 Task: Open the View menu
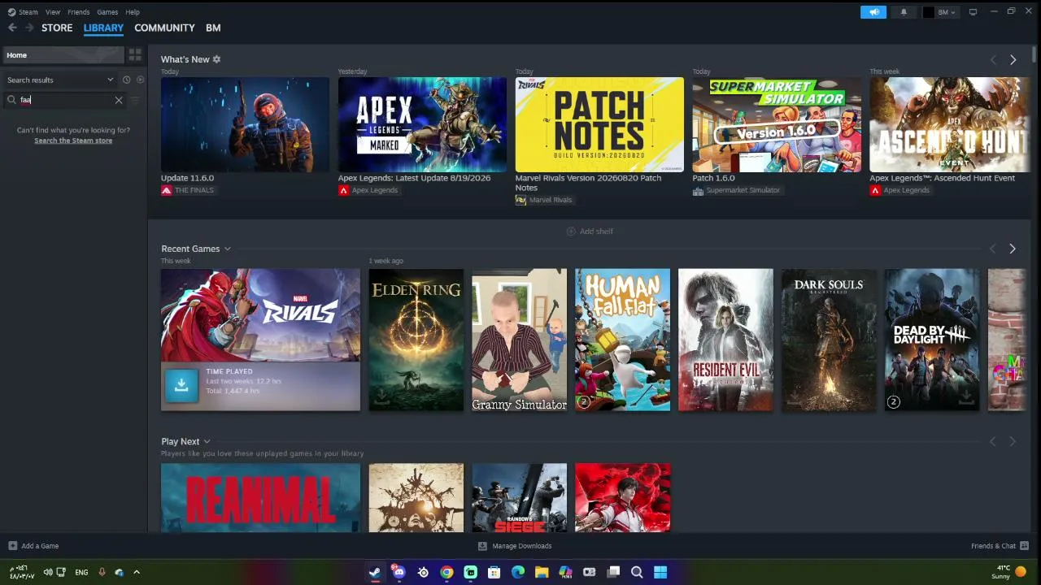53,12
